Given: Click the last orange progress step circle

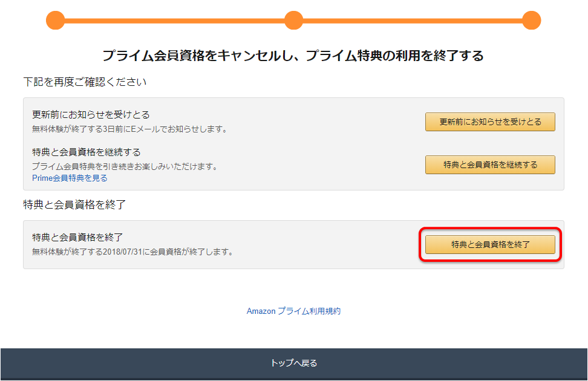Looking at the screenshot, I should [531, 20].
